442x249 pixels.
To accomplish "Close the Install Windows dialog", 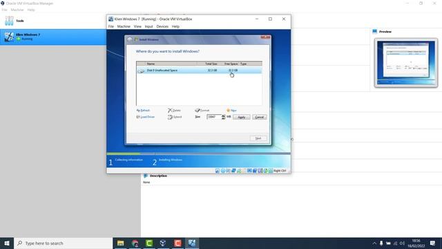I will pos(265,37).
